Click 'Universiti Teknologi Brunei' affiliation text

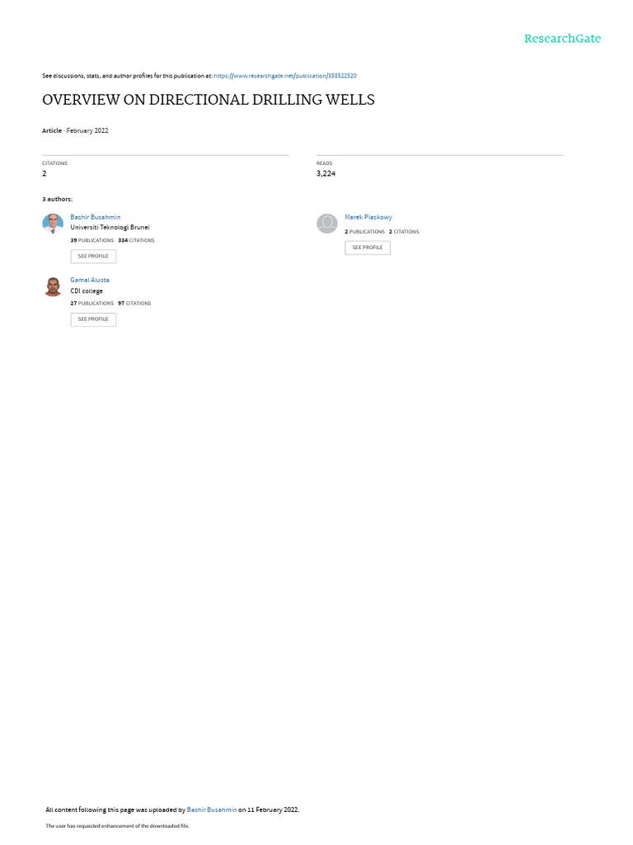pos(110,228)
